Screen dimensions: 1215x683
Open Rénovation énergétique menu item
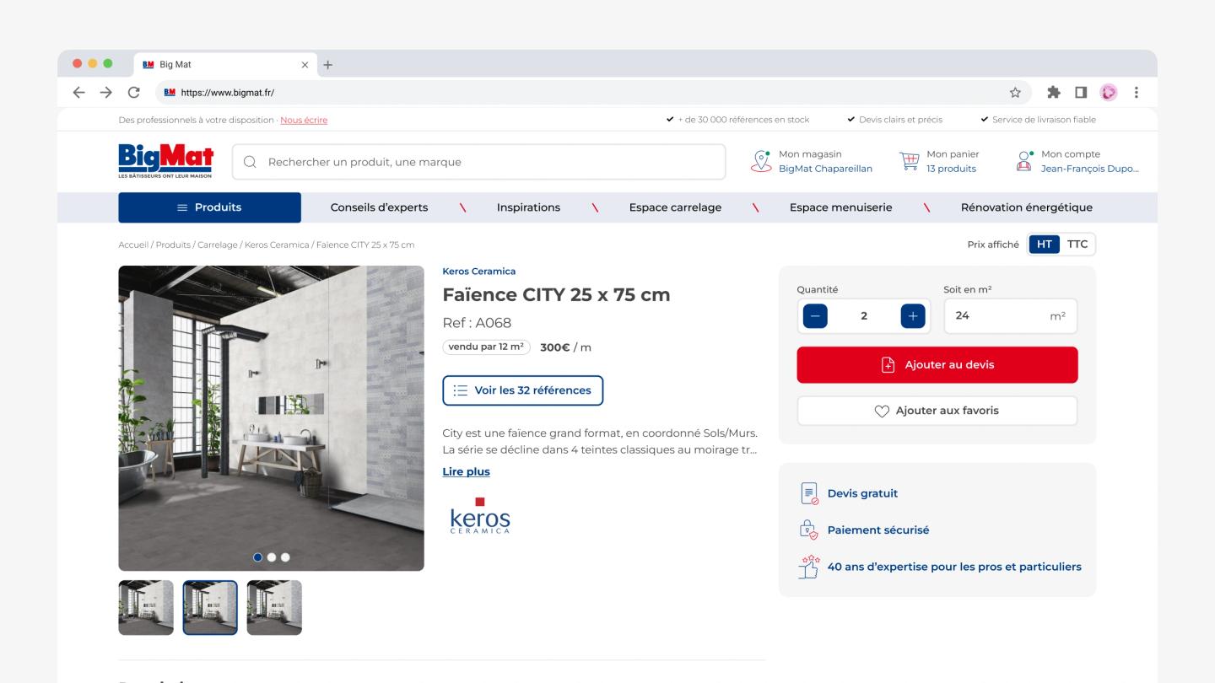[x=1027, y=207]
